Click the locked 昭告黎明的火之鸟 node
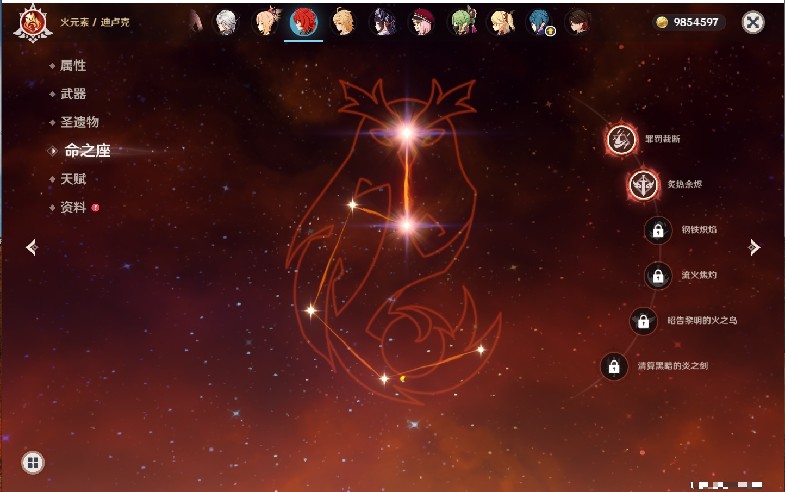The height and width of the screenshot is (492, 785). (x=644, y=321)
